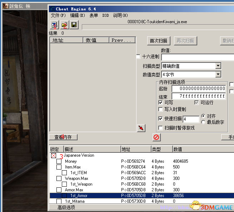234x212 pixels.
Task: Click the 查看内存 memory view button
Action: coord(63,137)
